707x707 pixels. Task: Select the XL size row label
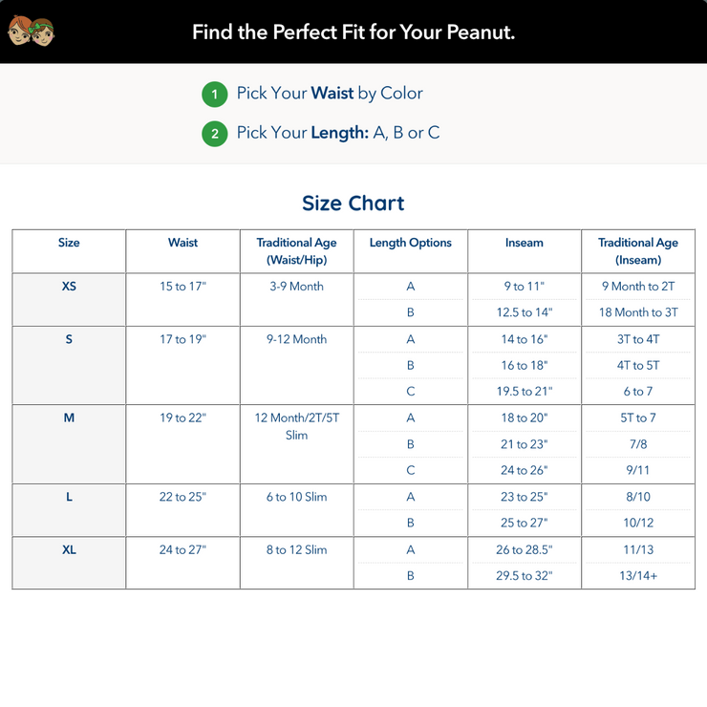click(69, 549)
